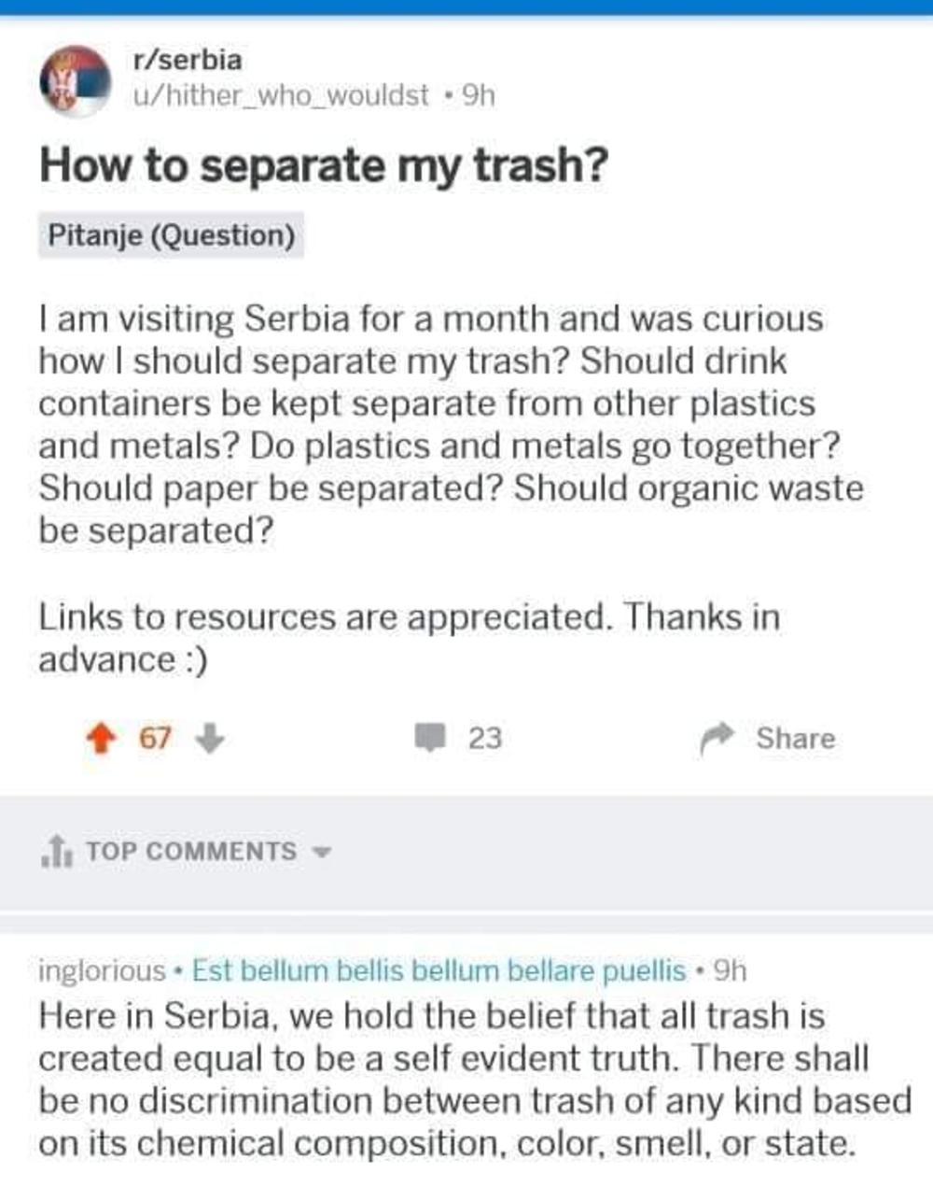Click the sort icon beside TOP COMMENTS
The height and width of the screenshot is (1202, 933).
pyautogui.click(x=57, y=852)
